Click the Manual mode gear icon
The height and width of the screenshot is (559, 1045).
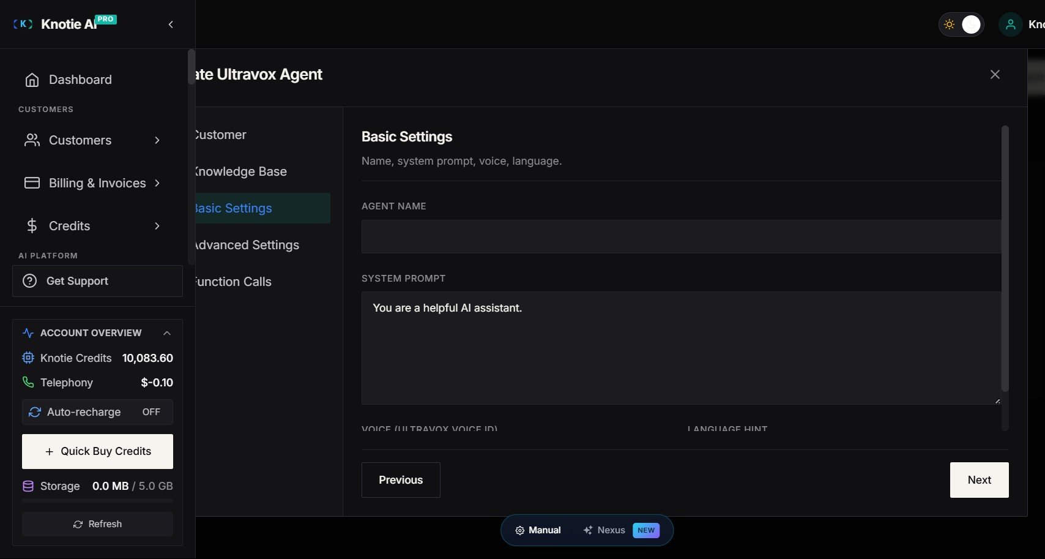(519, 531)
